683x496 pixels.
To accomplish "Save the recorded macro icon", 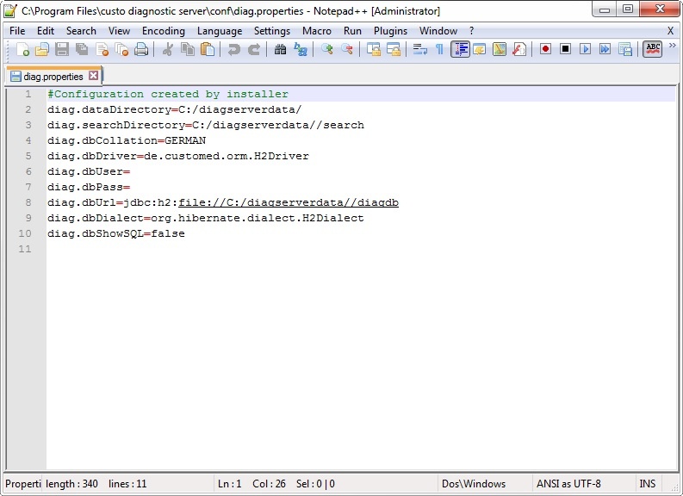I will [625, 49].
